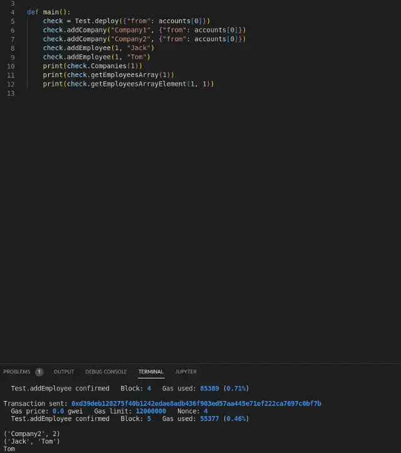
Task: Select the TERMINAL tab
Action: pos(151,372)
